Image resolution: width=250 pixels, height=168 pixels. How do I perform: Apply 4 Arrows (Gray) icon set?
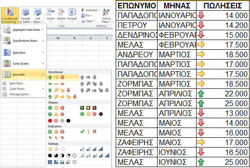[x=92, y=84]
